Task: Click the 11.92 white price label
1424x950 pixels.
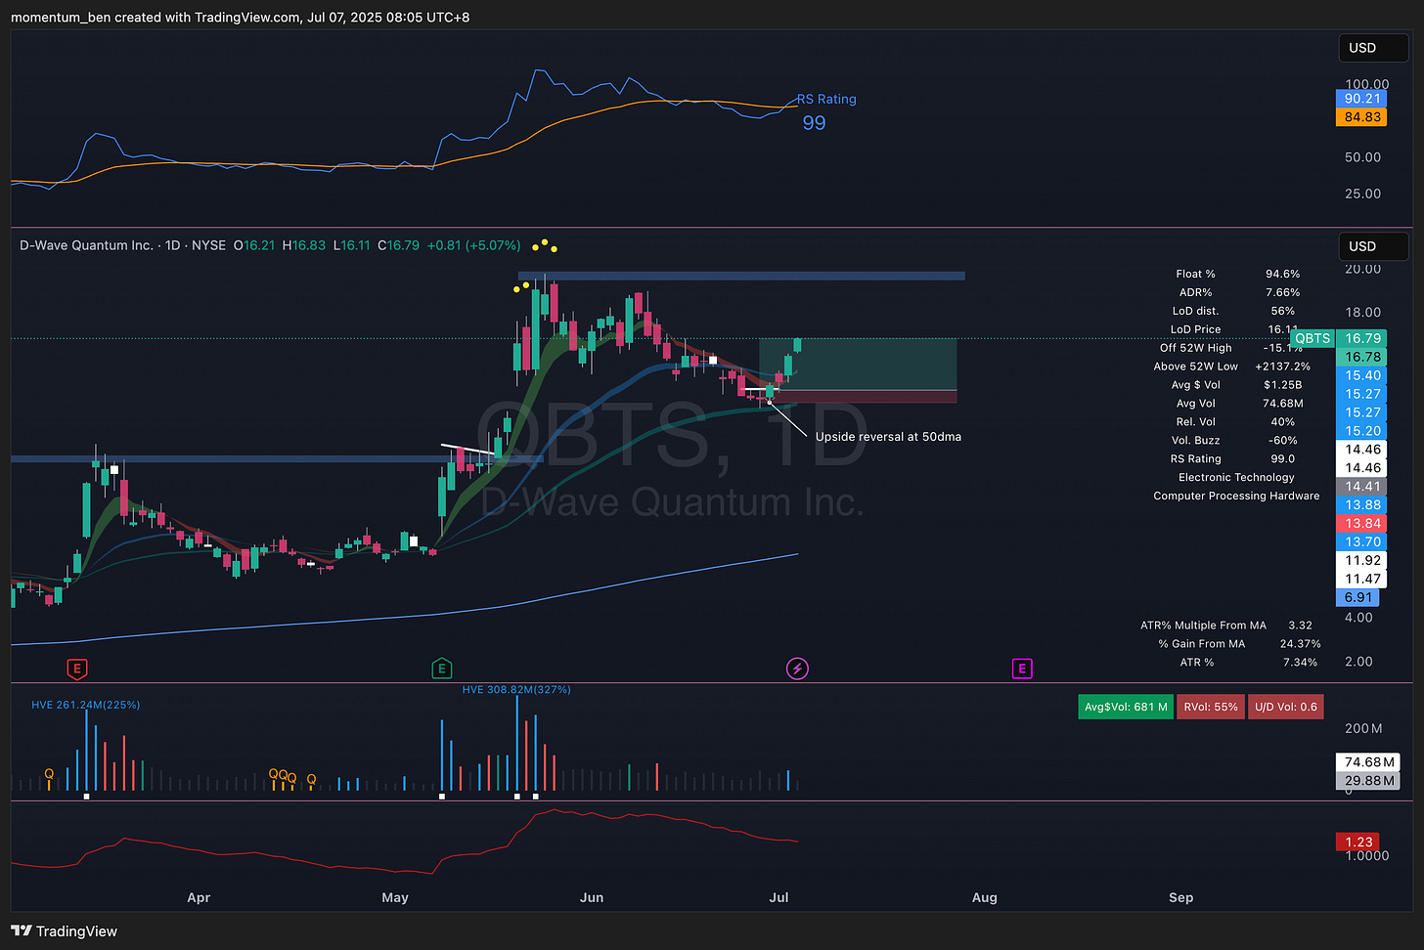Action: click(x=1361, y=561)
